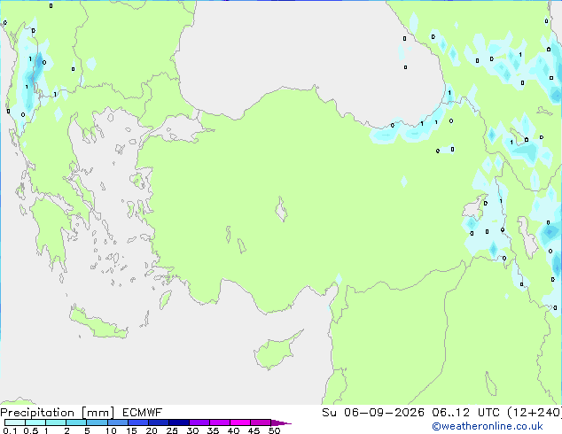This screenshot has height=434, width=562.
Task: Select the 30 to 35 mm purple swatch
Action: (x=199, y=422)
